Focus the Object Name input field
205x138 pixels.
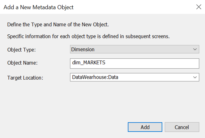click(x=134, y=63)
